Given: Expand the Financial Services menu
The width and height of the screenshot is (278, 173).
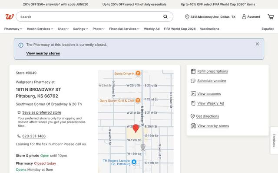Looking at the screenshot, I should [124, 29].
